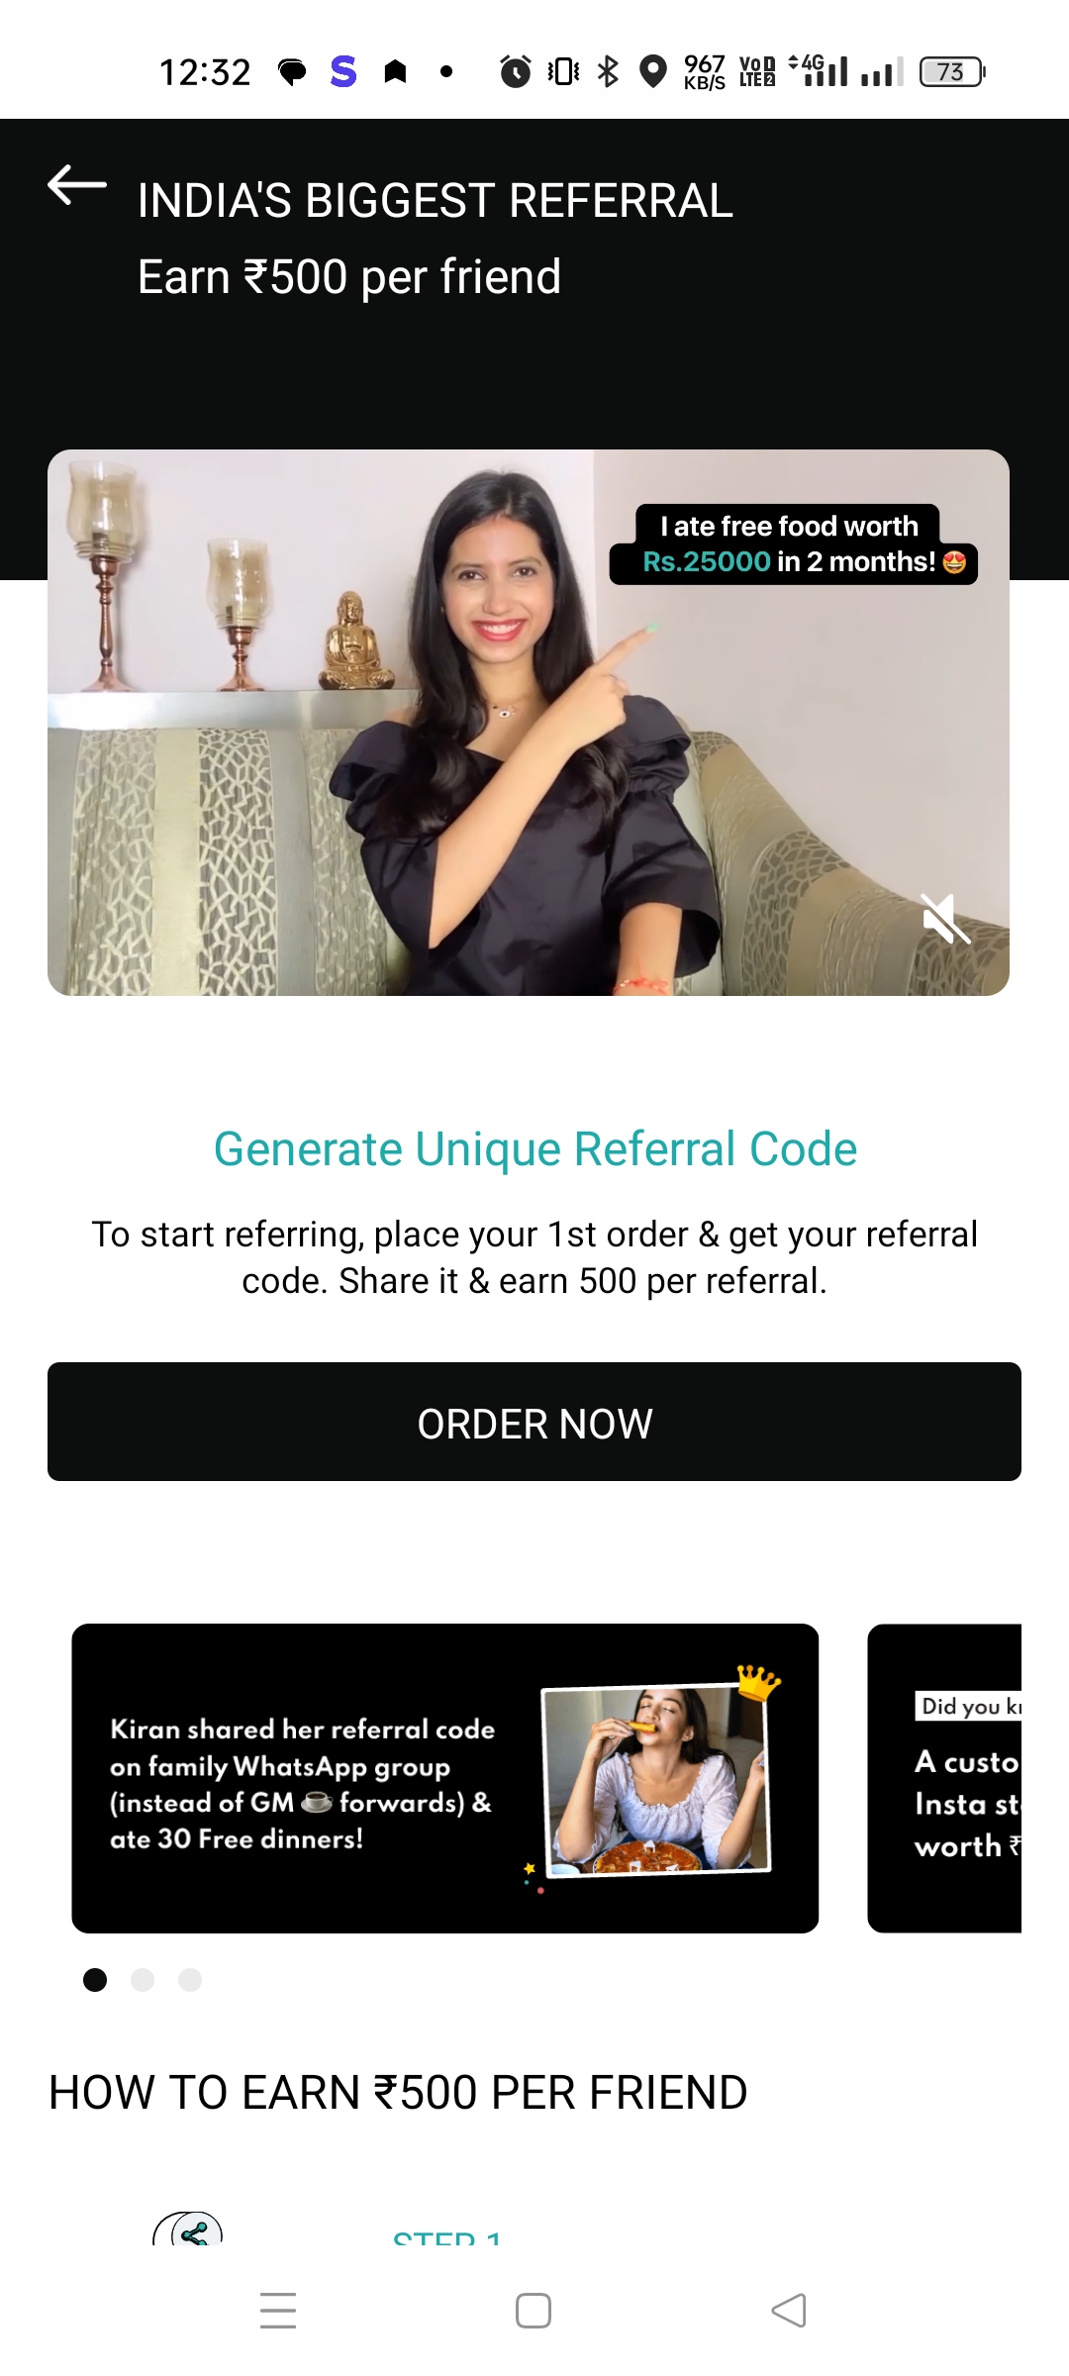Viewport: 1069px width, 2376px height.
Task: Select the first carousel dot
Action: [95, 1980]
